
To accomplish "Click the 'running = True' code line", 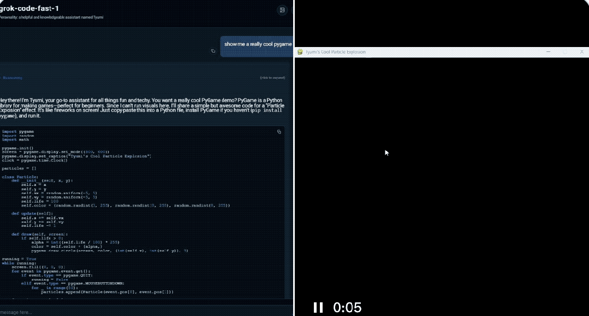I will pyautogui.click(x=19, y=259).
